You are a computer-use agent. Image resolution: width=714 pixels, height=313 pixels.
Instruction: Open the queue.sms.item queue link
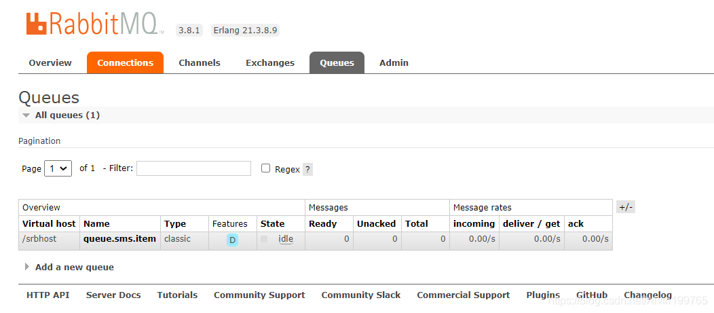(x=119, y=239)
